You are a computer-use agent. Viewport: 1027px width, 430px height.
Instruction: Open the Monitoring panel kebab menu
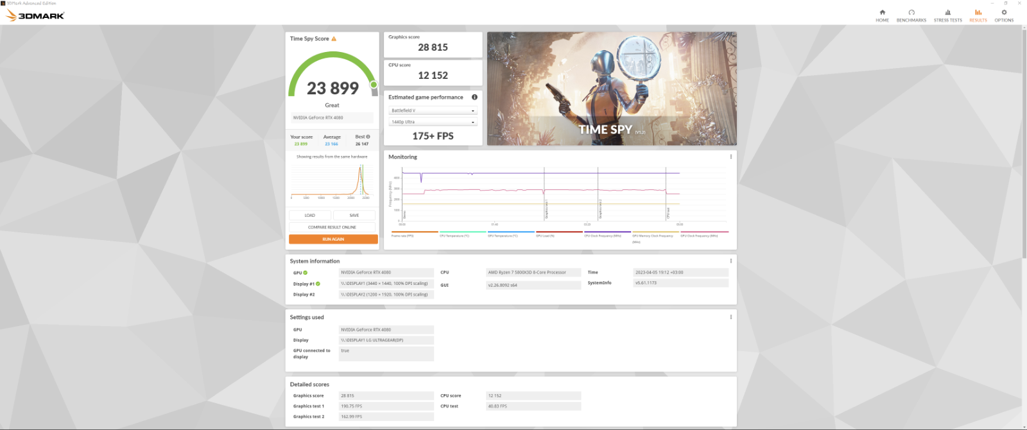click(x=730, y=157)
